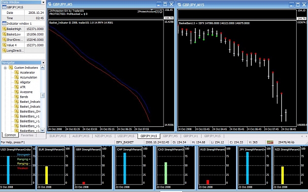Select the Bands indicator in Navigator
The image size is (308, 192).
coord(24,97)
